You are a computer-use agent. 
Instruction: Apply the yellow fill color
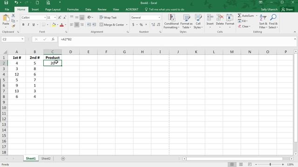54,25
